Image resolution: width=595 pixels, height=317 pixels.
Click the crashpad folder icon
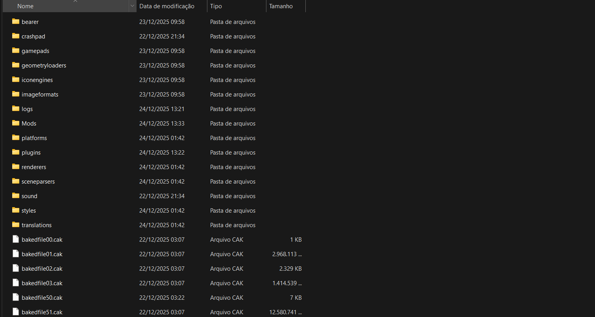tap(16, 36)
